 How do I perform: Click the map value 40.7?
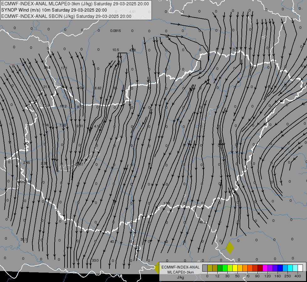(113, 242)
